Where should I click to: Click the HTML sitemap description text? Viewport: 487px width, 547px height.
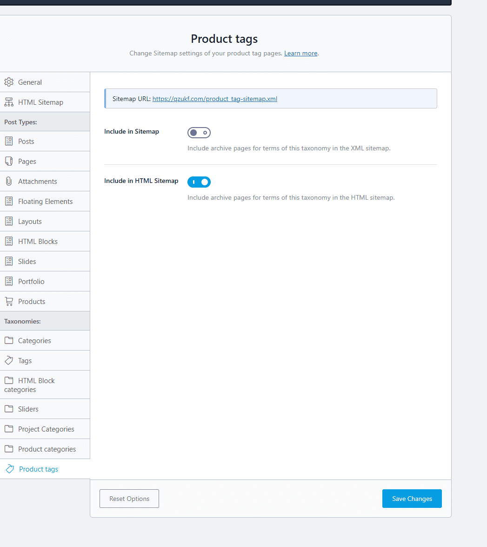[291, 197]
